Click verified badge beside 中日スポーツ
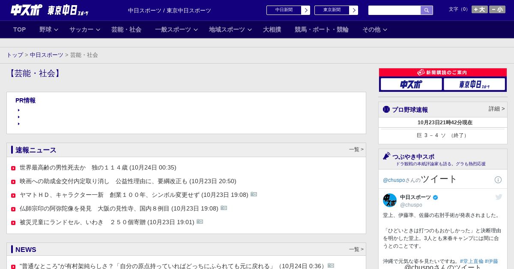The height and width of the screenshot is (269, 514). click(436, 197)
